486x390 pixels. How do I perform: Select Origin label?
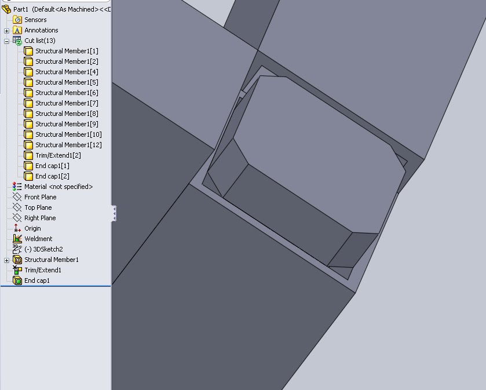(x=32, y=228)
